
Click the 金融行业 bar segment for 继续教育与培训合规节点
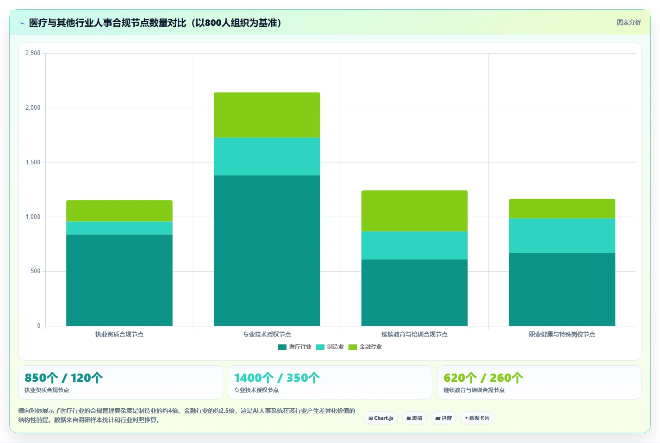coord(415,211)
